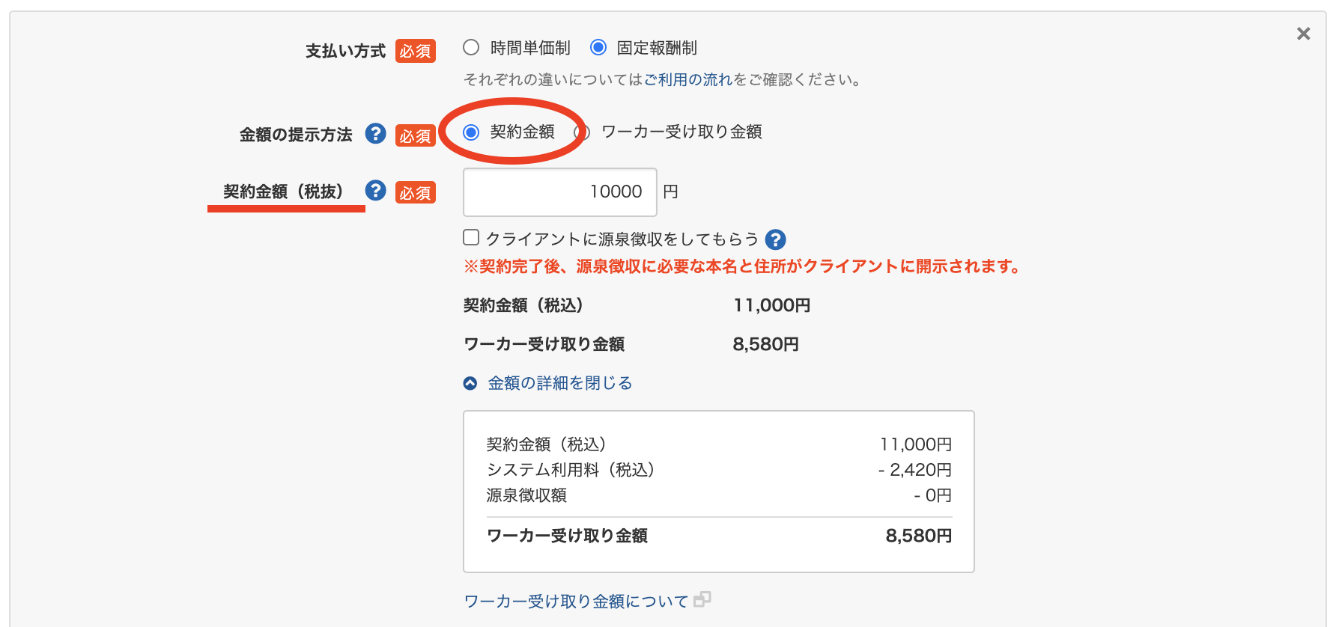Screen dimensions: 1336x627
Task: Click the underlined 契約金額（税抜） label
Action: coord(283,192)
